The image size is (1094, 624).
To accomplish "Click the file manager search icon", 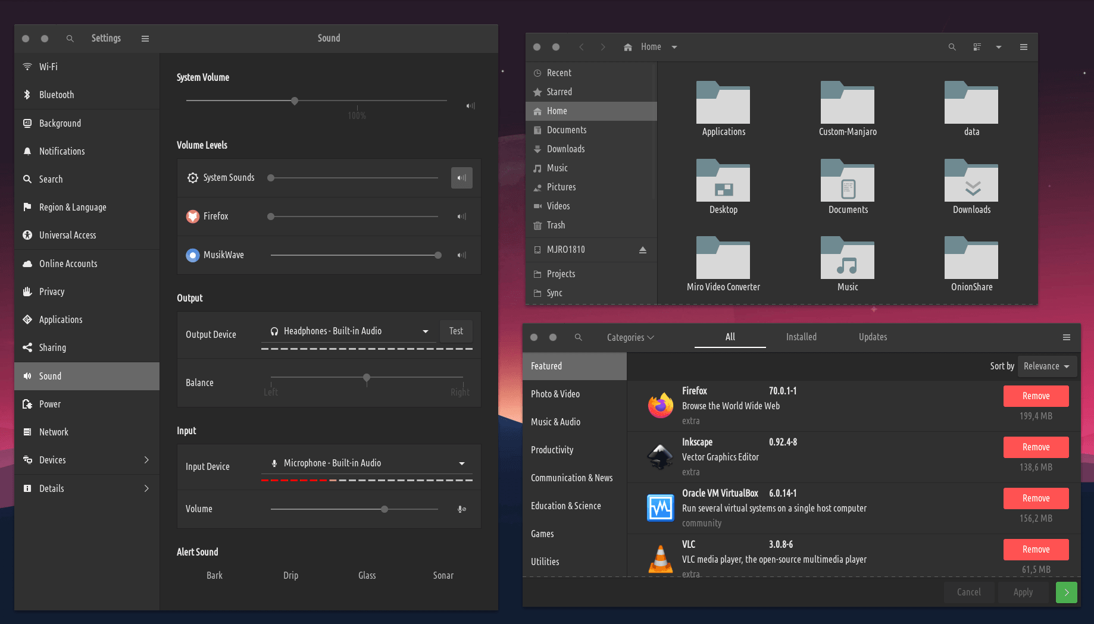I will click(952, 47).
